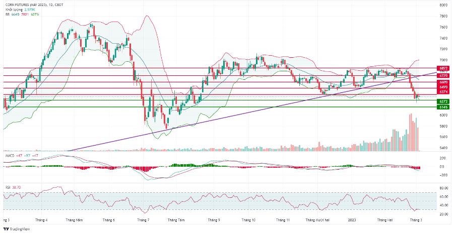Click the Tháng Mười hai time axis label
This screenshot has width=456, height=235.
pos(317,220)
